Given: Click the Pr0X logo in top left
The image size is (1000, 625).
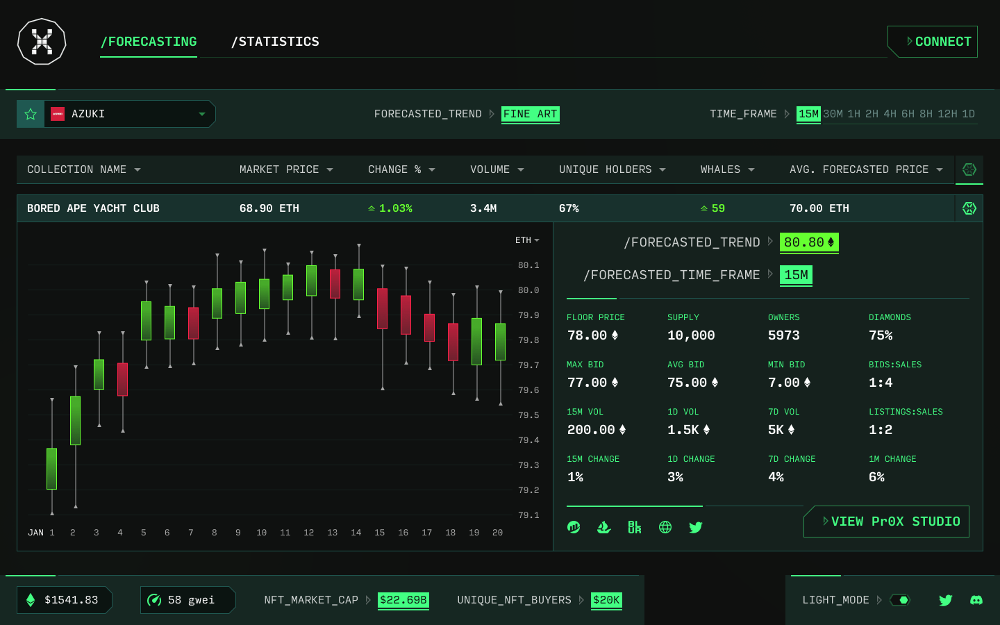Looking at the screenshot, I should click(x=42, y=42).
